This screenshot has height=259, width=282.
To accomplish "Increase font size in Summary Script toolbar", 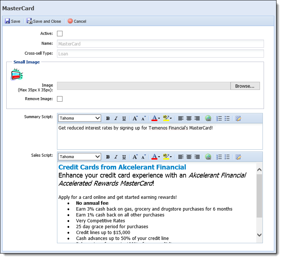I will pyautogui.click(x=135, y=118).
